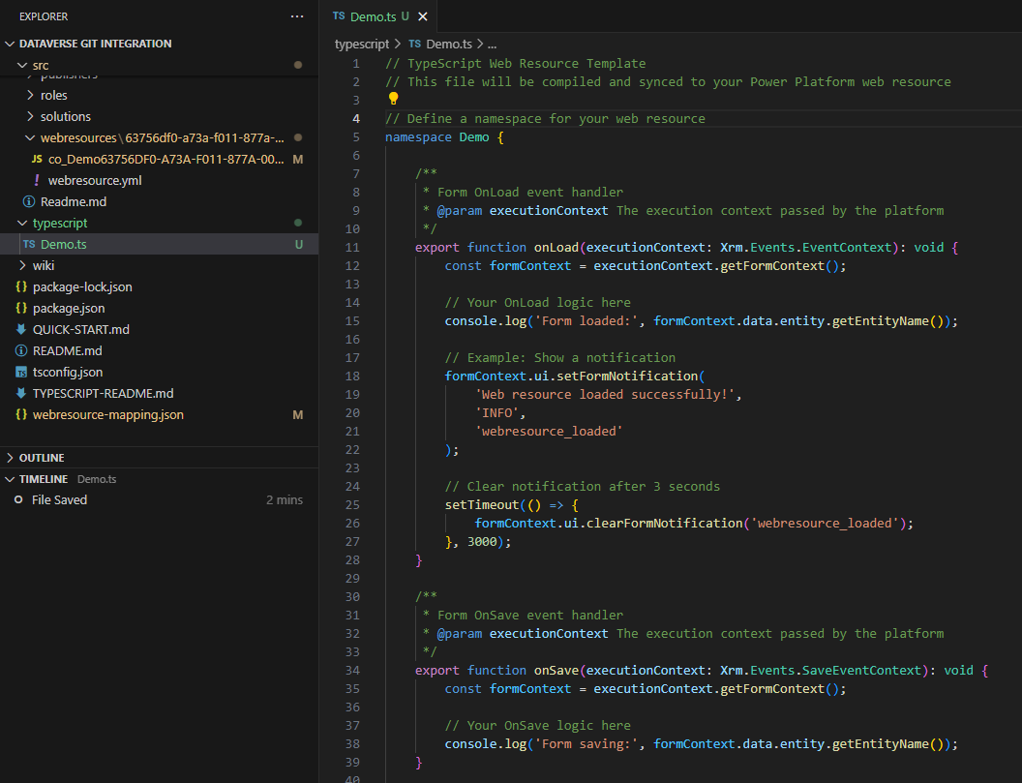Open package-lock.json file

pos(159,286)
